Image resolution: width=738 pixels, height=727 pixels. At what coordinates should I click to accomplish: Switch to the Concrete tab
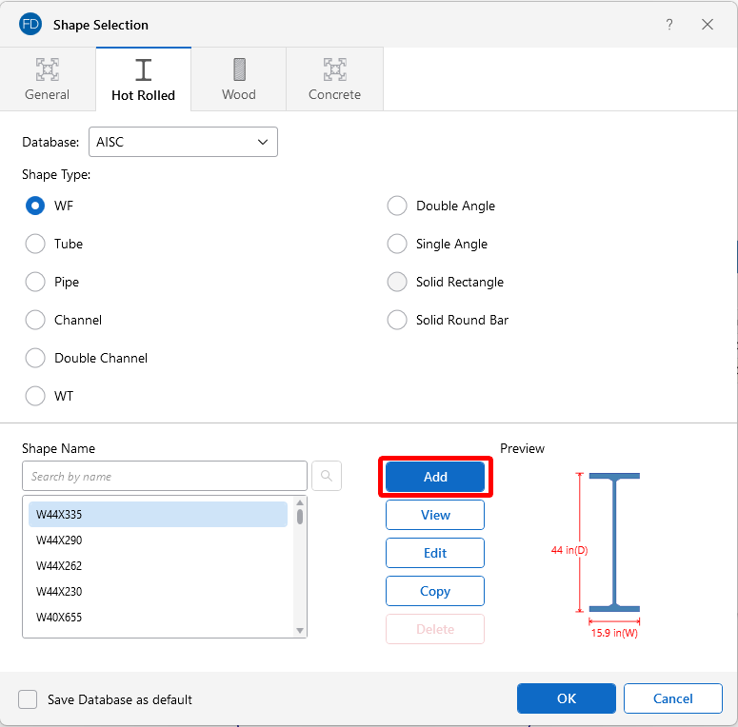coord(334,80)
